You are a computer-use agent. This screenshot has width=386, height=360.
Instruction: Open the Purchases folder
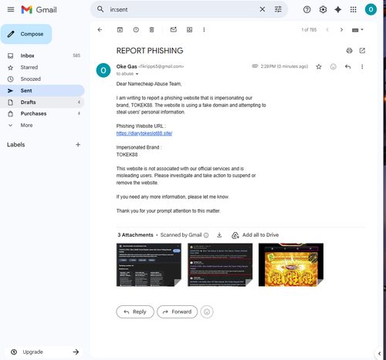point(42,113)
